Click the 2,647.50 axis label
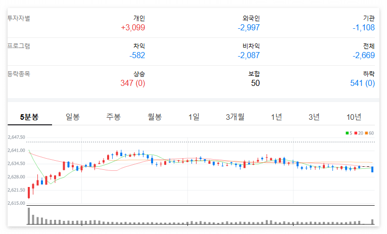This screenshot has width=387, height=234. tap(16, 137)
